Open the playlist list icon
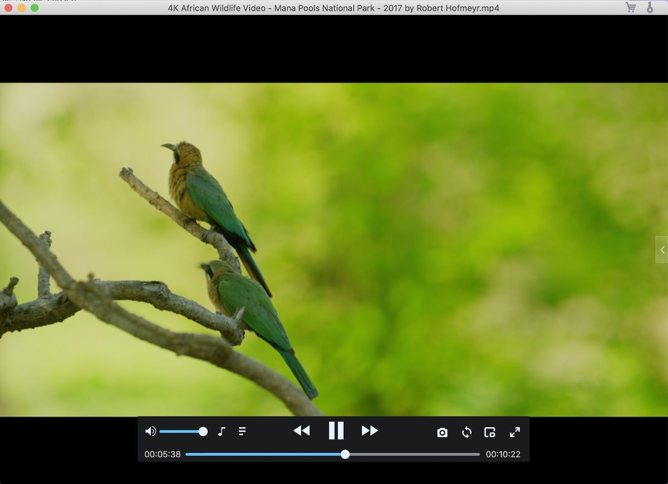Viewport: 668px width, 484px height. click(242, 431)
